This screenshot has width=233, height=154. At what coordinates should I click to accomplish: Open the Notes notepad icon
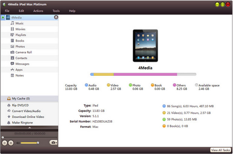click(12, 75)
